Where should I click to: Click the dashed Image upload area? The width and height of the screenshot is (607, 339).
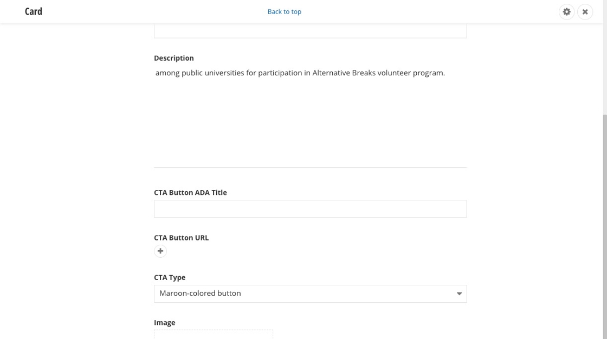point(213,334)
